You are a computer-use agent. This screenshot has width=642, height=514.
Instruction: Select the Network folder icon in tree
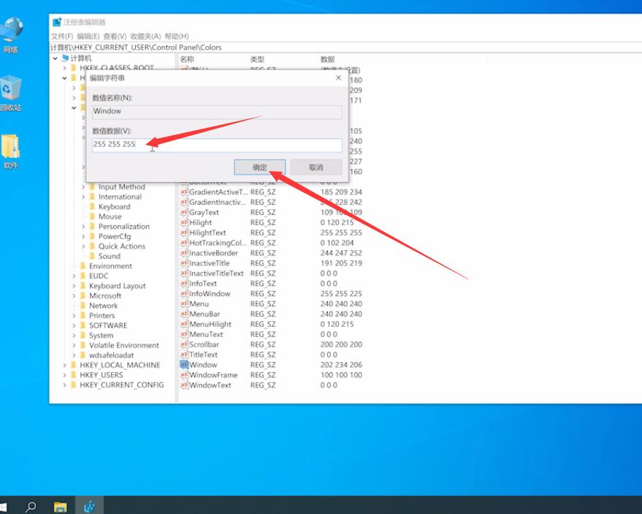[x=83, y=306]
